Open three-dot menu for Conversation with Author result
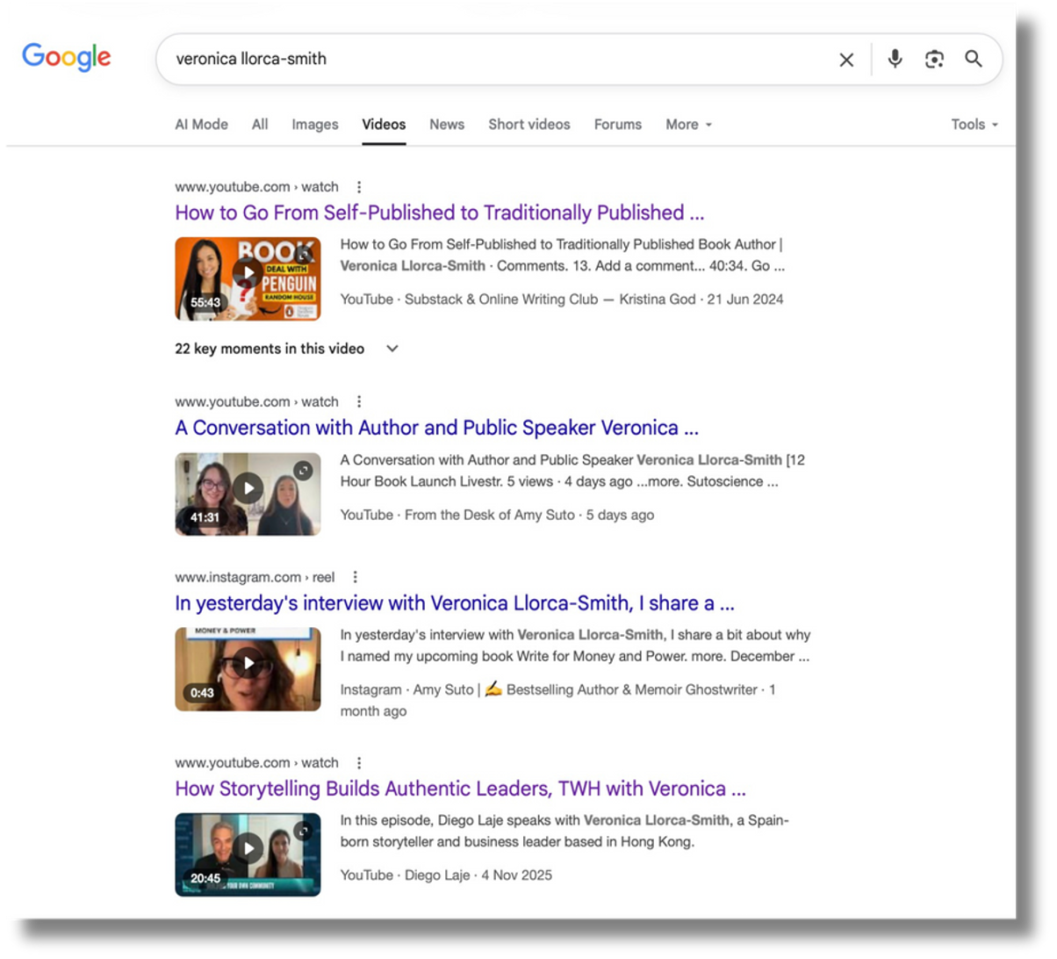Image resolution: width=1057 pixels, height=959 pixels. [x=359, y=401]
